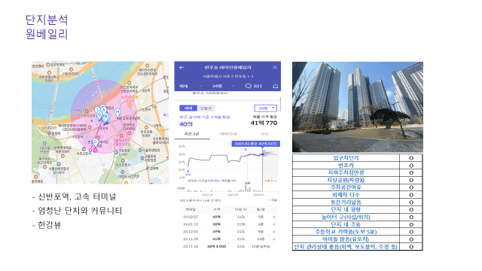Click the 41억 770 listing average price
The width and height of the screenshot is (482, 271).
pos(264,123)
